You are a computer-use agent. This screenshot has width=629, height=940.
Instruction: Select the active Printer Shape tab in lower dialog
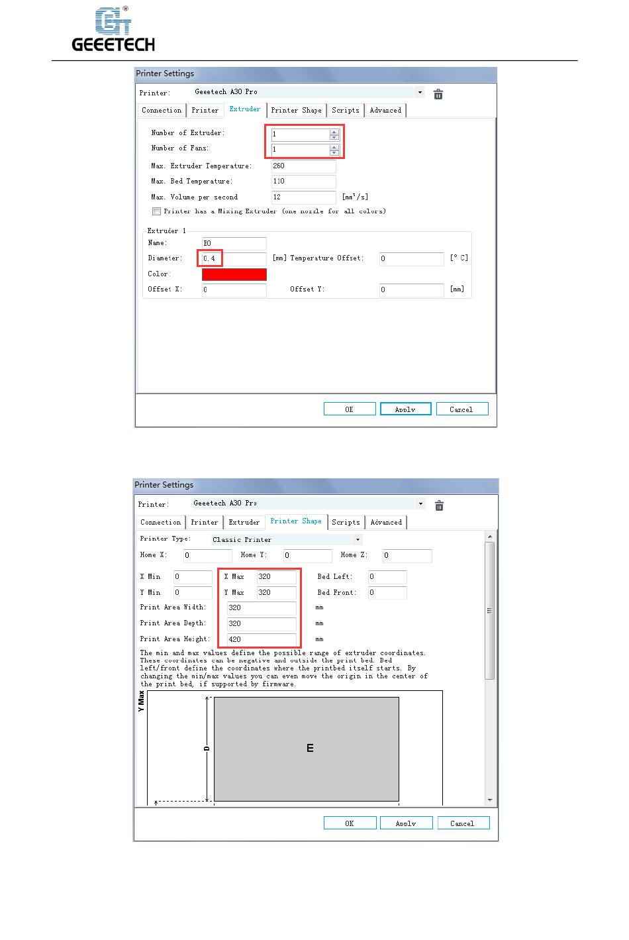tap(296, 521)
